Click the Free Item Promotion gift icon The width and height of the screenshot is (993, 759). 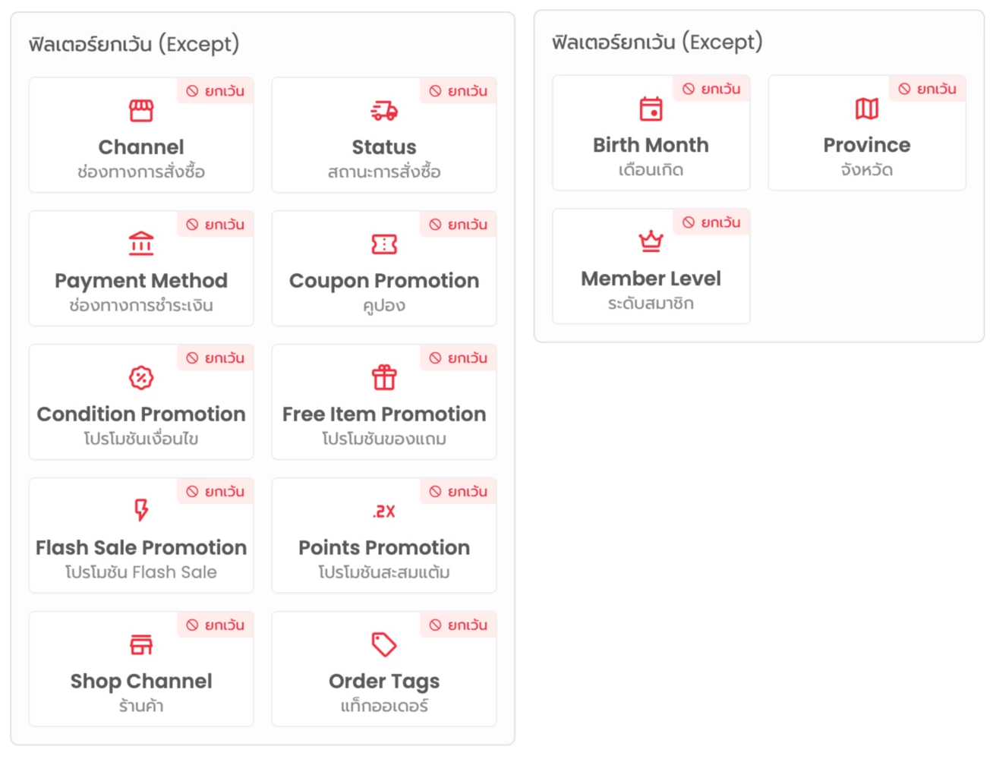point(384,377)
